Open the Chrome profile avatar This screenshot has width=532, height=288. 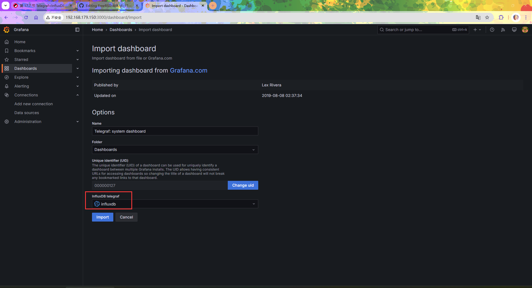(516, 17)
